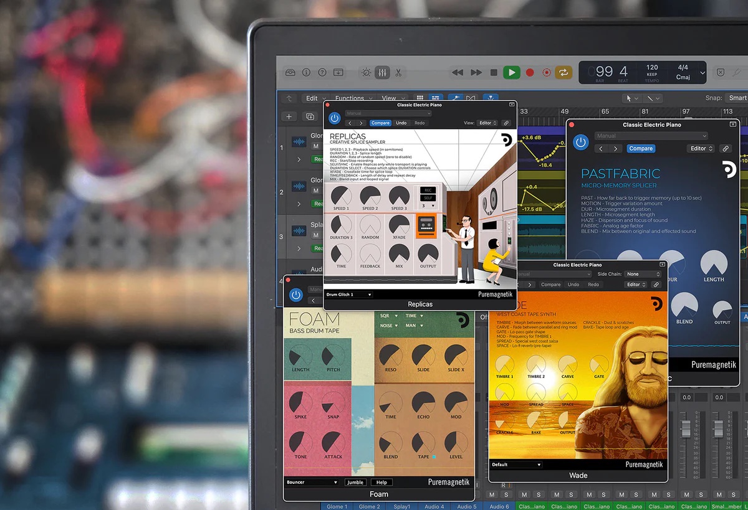Click the link icon in Pastfabric window
748x510 pixels.
pos(725,149)
